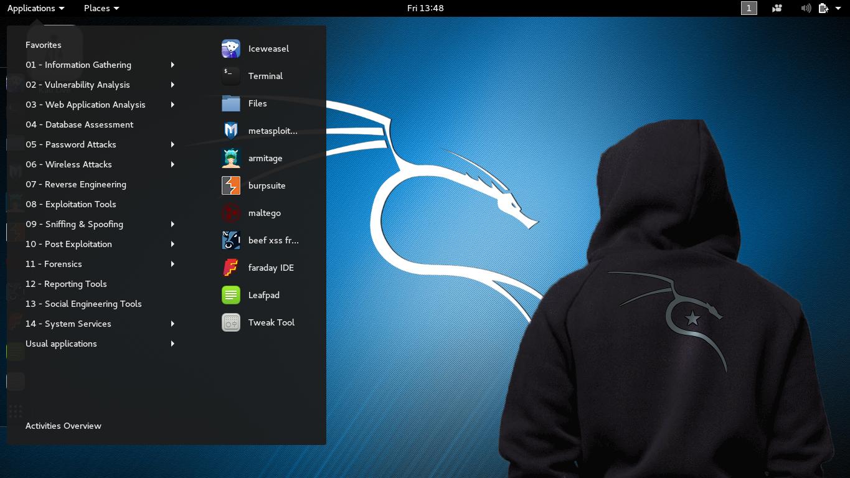Open maltego from favorites
Viewport: 850px width, 478px height.
(x=252, y=213)
